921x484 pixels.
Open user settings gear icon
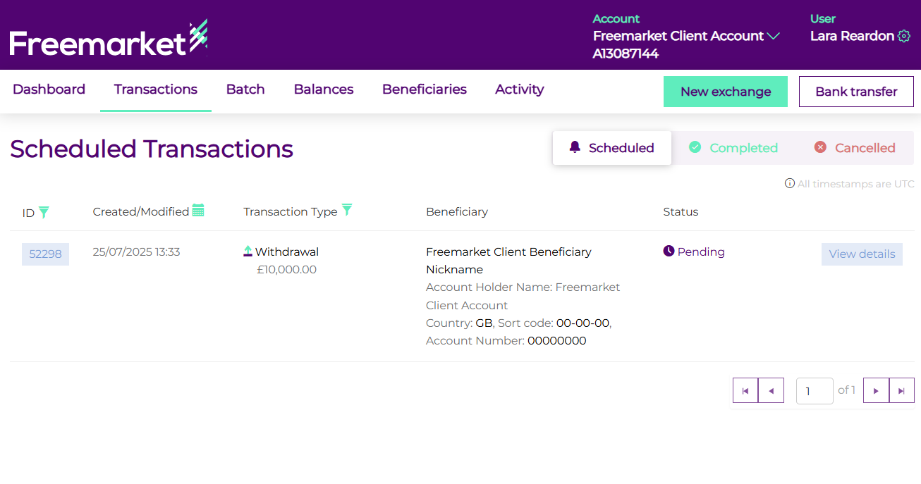(903, 36)
